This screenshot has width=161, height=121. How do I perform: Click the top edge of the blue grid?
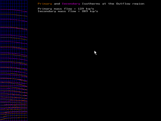click(x=14, y=0)
